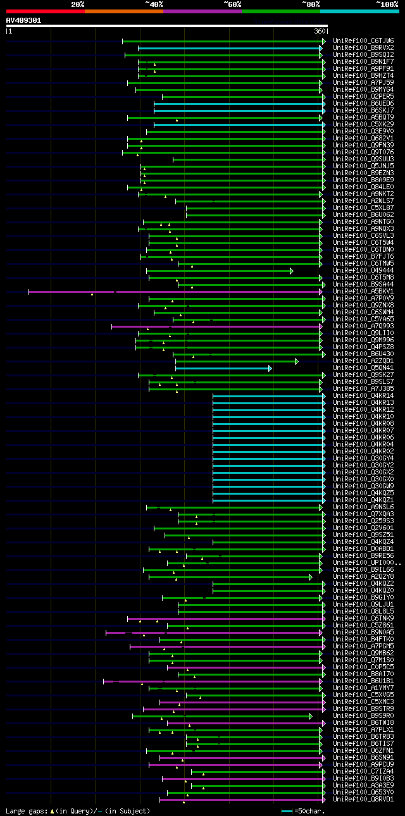Click the =50char. scale legend
Image resolution: width=405 pixels, height=816 pixels.
304,811
